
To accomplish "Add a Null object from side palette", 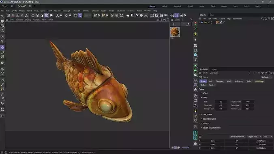I will (x=195, y=45).
